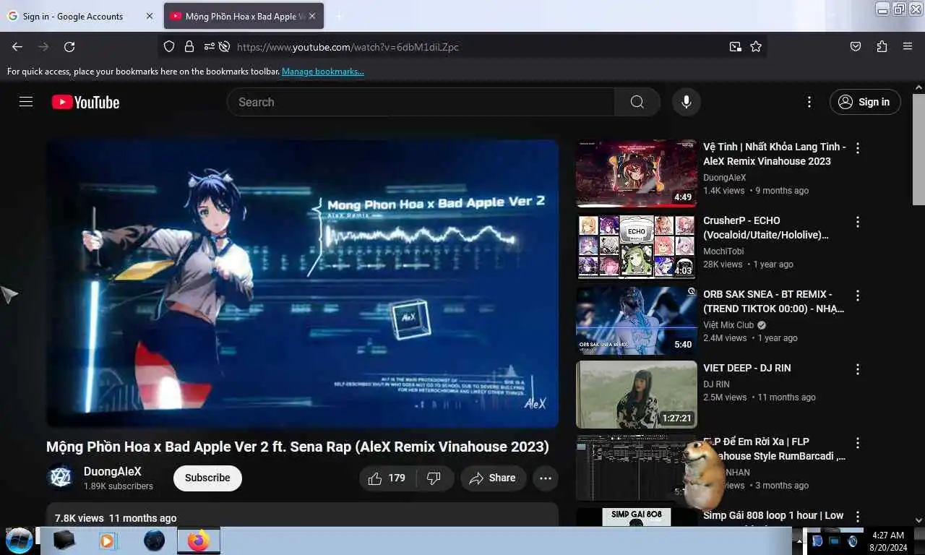The height and width of the screenshot is (555, 925).
Task: Switch to Sign in - Google Accounts tab
Action: pyautogui.click(x=73, y=16)
